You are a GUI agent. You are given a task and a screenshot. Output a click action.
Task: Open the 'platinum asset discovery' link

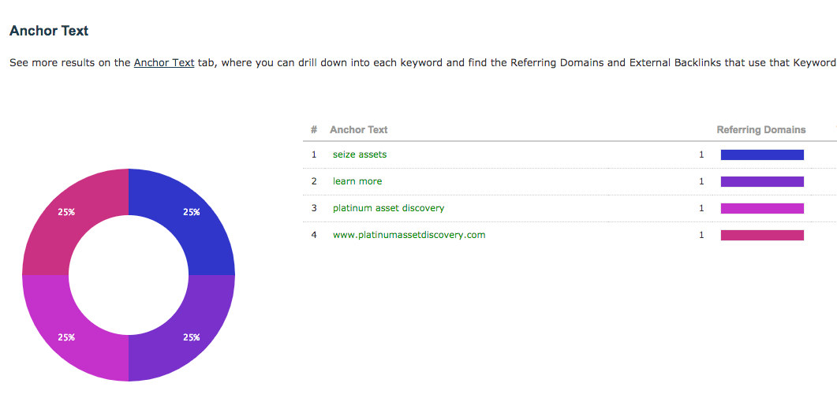389,207
